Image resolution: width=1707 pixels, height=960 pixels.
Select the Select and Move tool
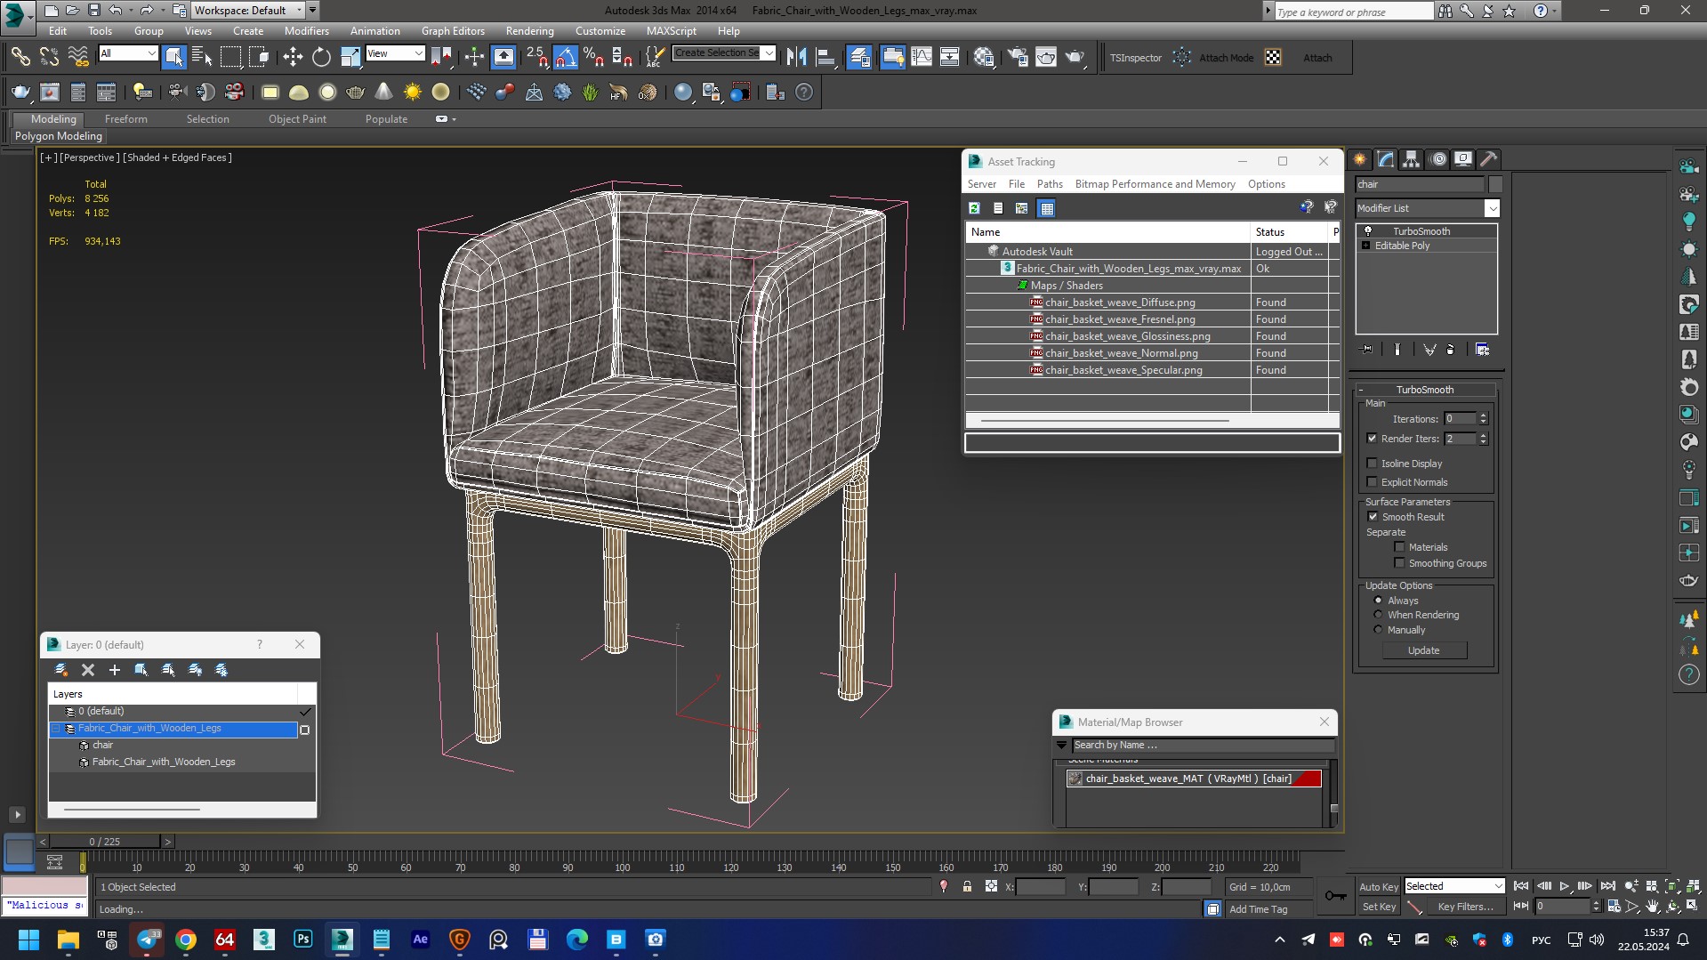pos(293,57)
